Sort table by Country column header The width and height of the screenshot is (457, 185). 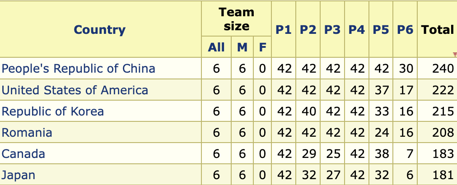point(99,30)
